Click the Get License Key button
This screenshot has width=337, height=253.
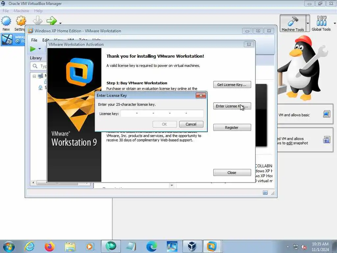click(x=232, y=85)
